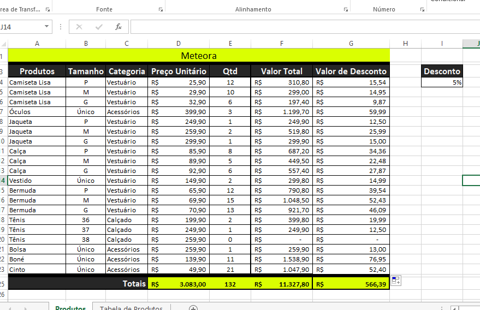480x310 pixels.
Task: Click the Preço Unitário header cell
Action: point(179,71)
